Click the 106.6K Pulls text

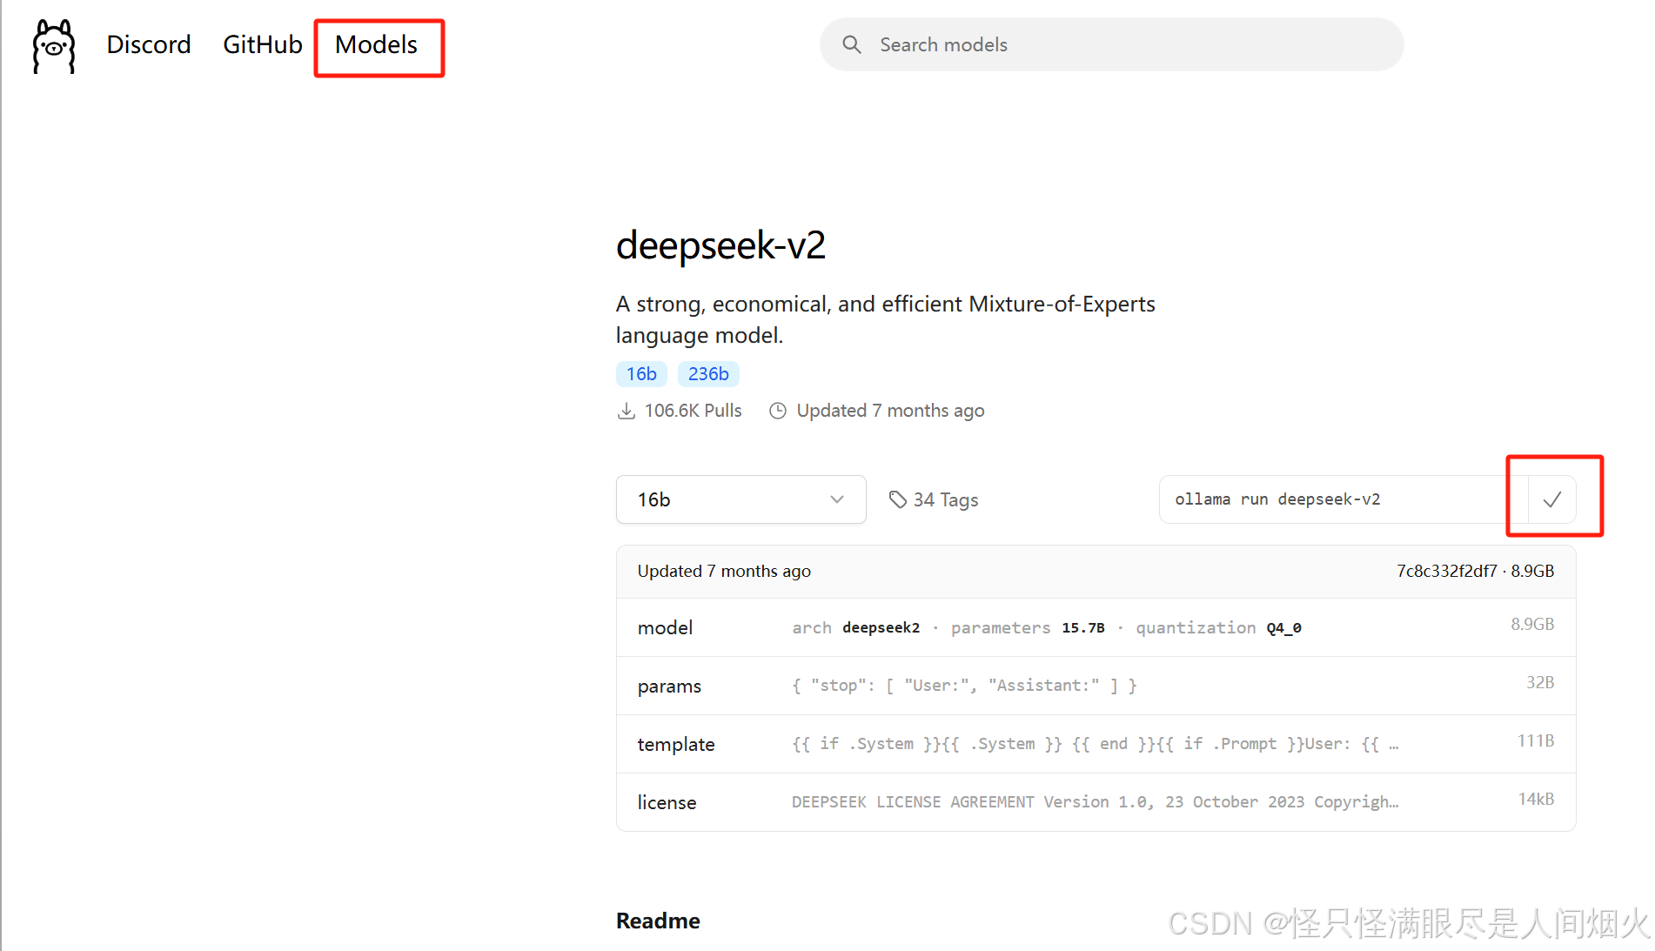click(693, 411)
